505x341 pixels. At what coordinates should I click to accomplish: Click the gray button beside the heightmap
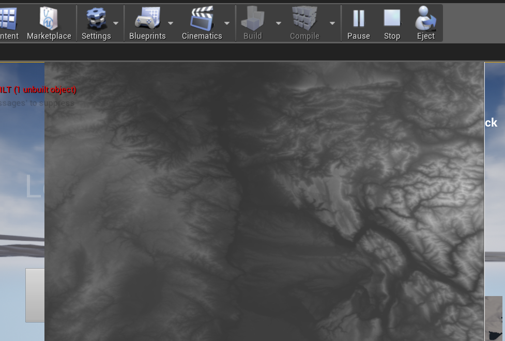pos(34,295)
